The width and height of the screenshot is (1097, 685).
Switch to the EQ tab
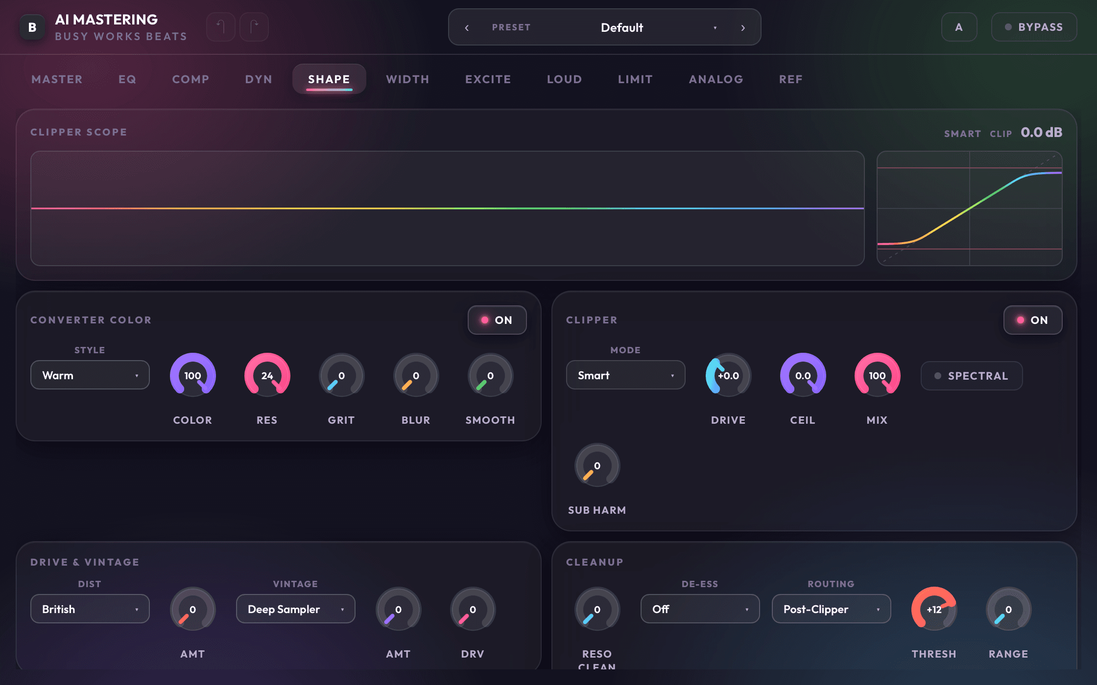coord(127,79)
